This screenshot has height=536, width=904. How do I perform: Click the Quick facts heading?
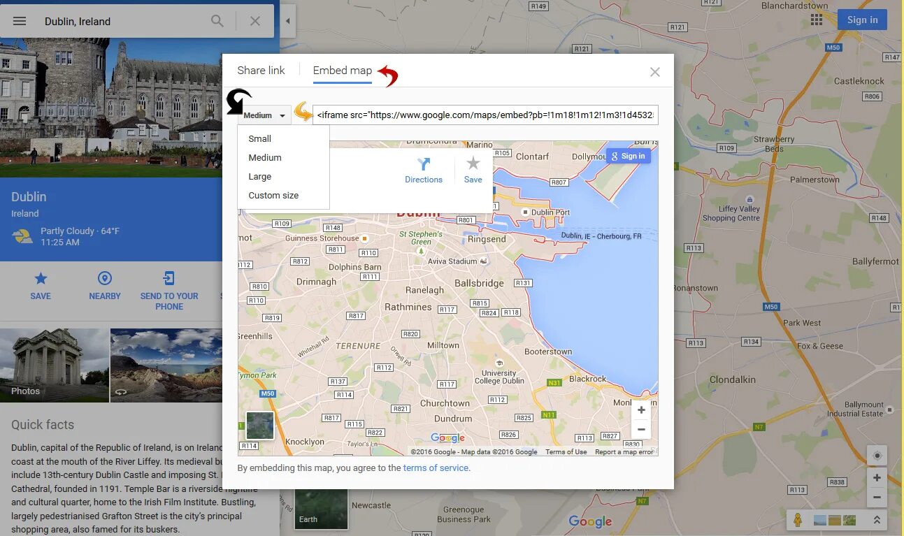tap(43, 425)
